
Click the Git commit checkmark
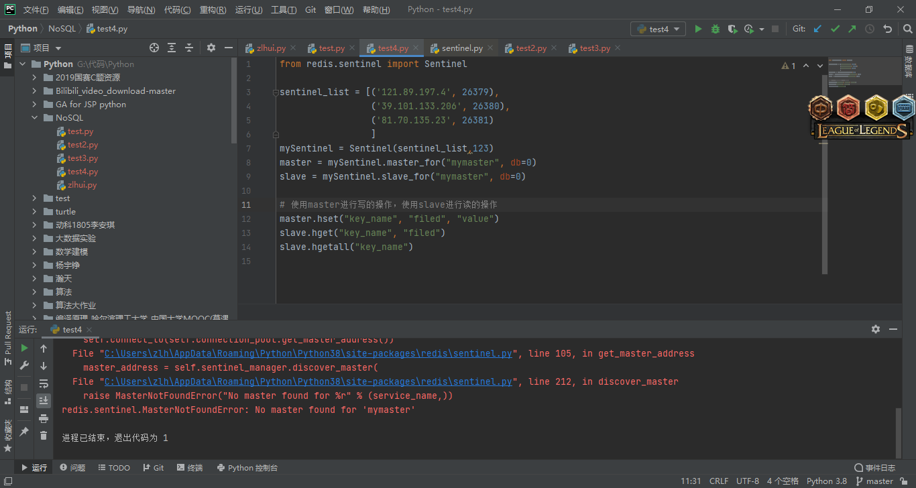pyautogui.click(x=835, y=29)
